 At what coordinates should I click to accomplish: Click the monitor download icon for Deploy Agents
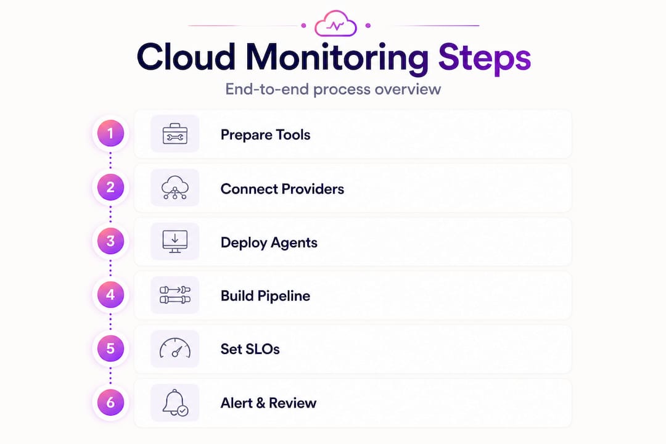[x=175, y=241]
